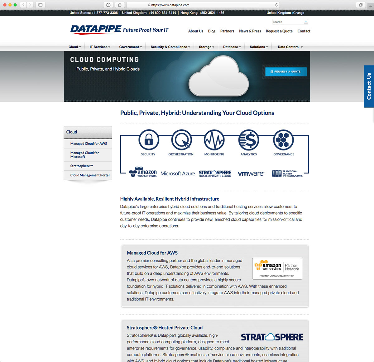Click the Analytics dollar icon

point(248,140)
